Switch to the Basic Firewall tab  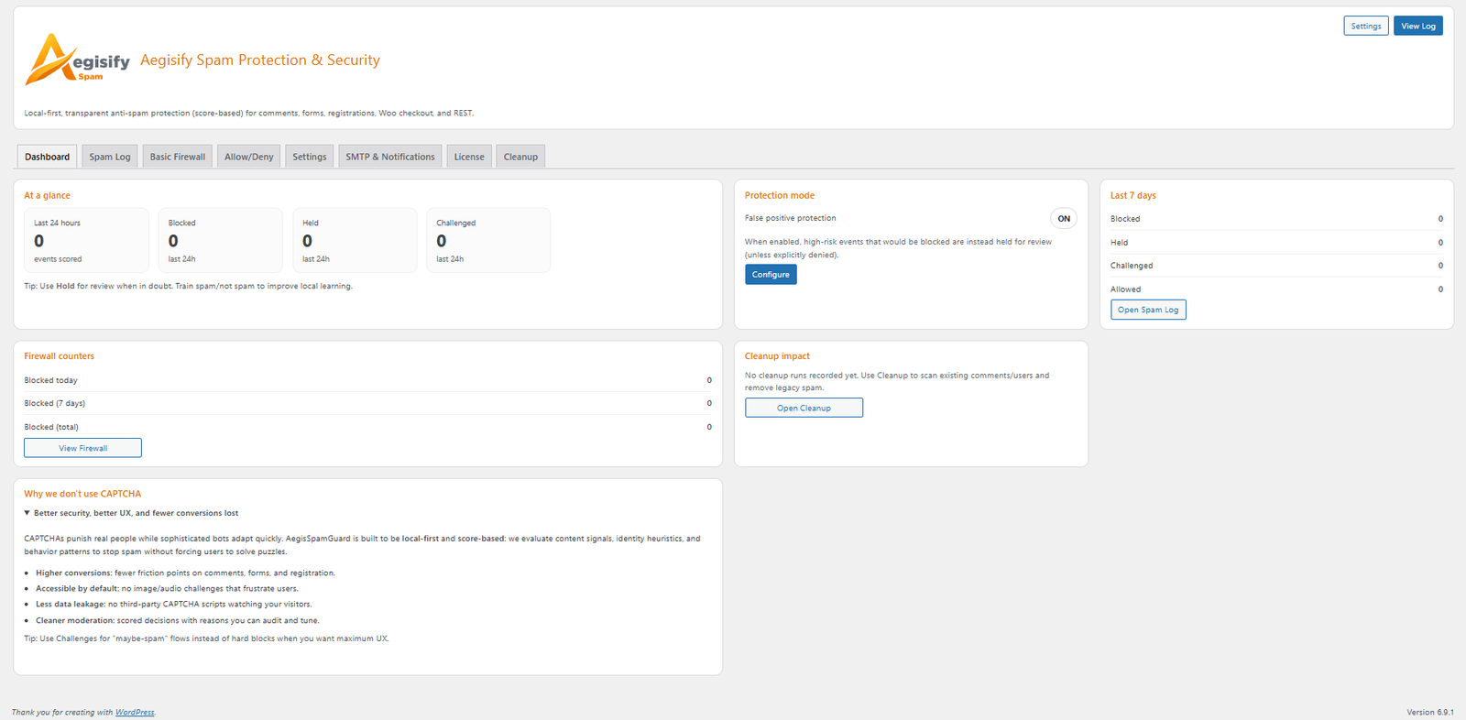(x=178, y=157)
